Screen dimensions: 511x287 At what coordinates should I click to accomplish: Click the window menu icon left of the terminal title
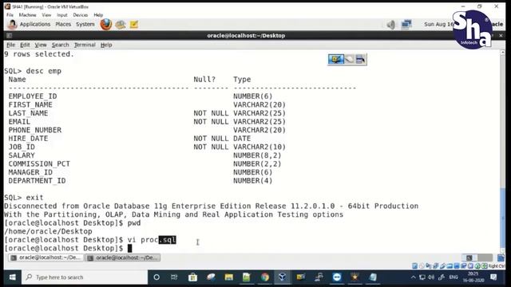click(9, 35)
